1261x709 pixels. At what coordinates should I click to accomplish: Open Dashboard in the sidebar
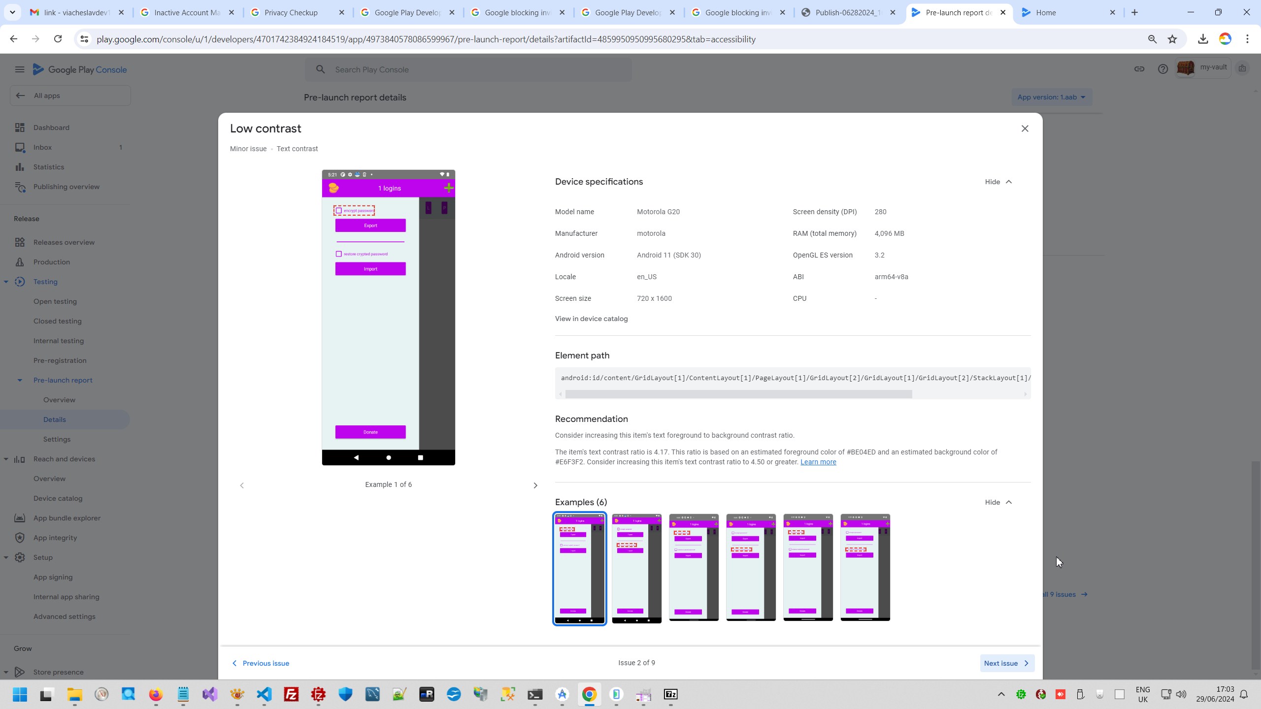point(51,128)
